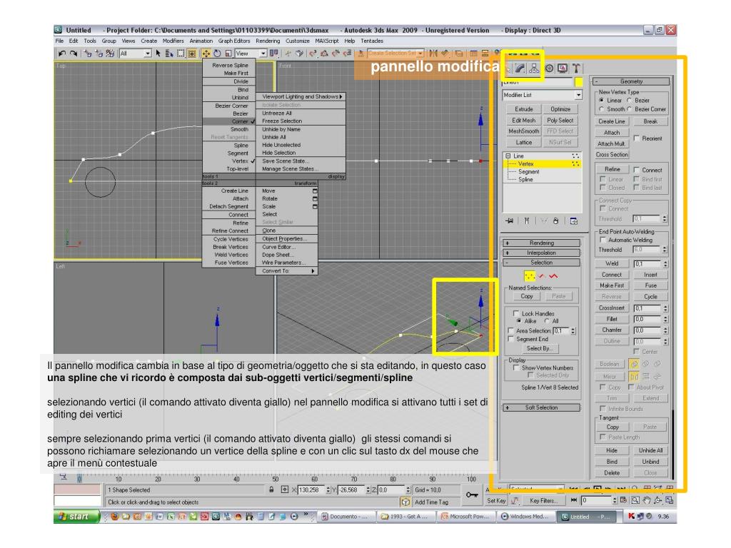Click the time slider thumb at frame 0
This screenshot has width=731, height=548.
80,479
